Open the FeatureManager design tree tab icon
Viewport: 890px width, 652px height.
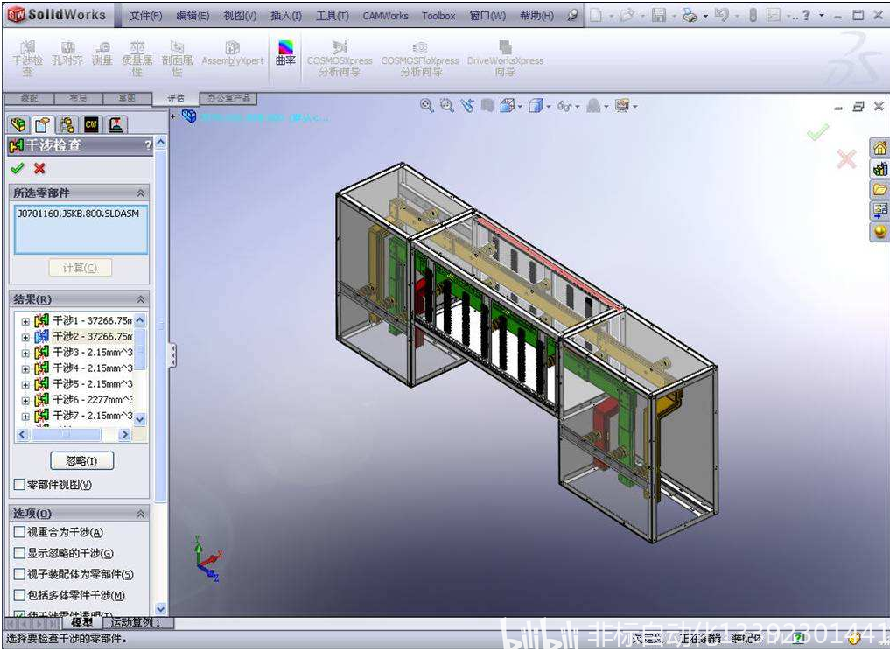18,124
